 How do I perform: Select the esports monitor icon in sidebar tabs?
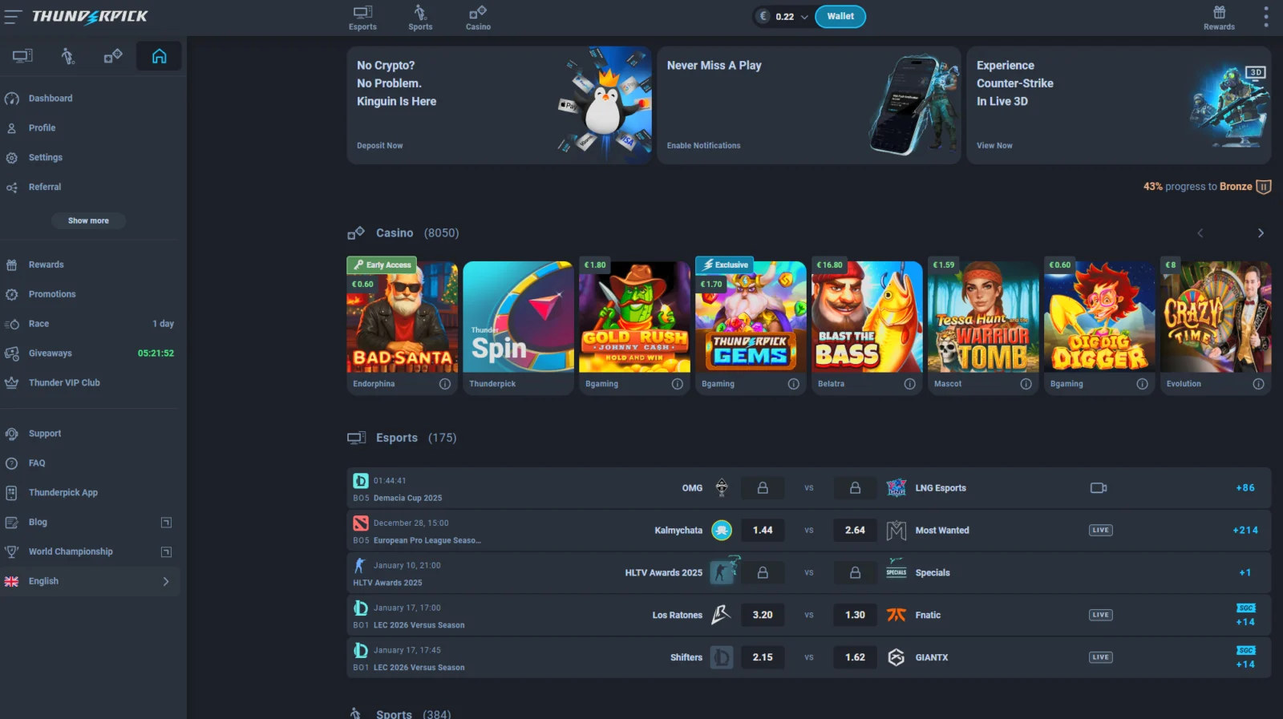pyautogui.click(x=22, y=56)
